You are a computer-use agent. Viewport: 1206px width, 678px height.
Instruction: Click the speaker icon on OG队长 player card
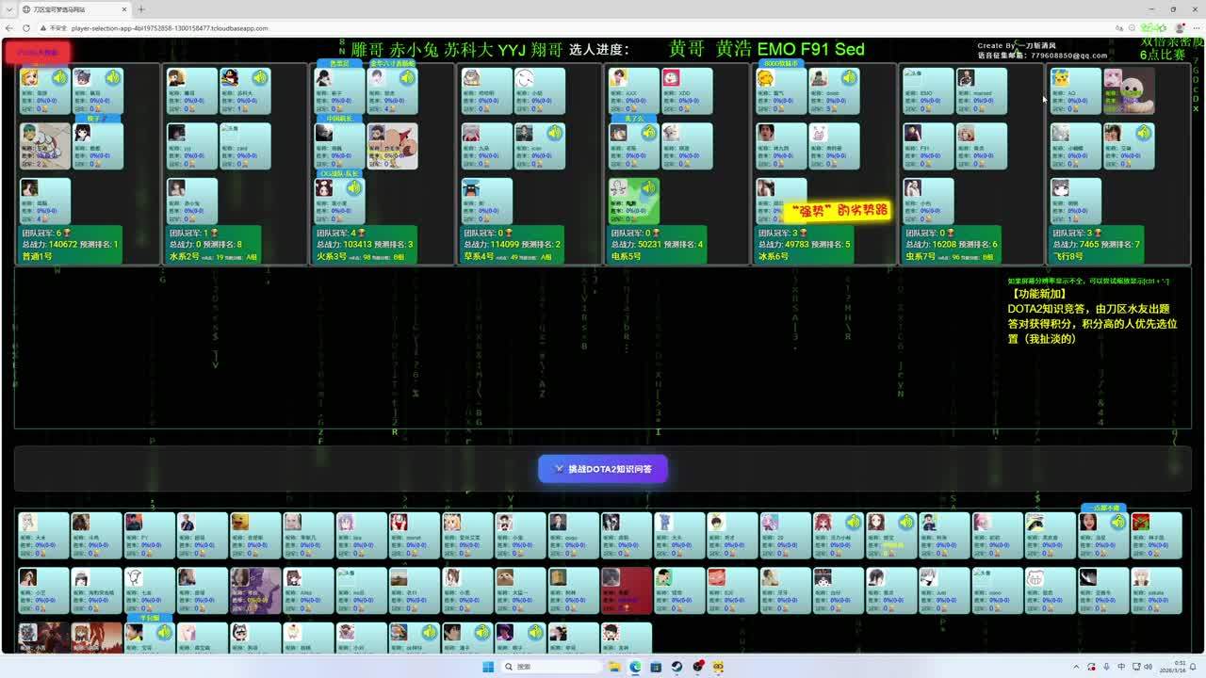pyautogui.click(x=354, y=188)
